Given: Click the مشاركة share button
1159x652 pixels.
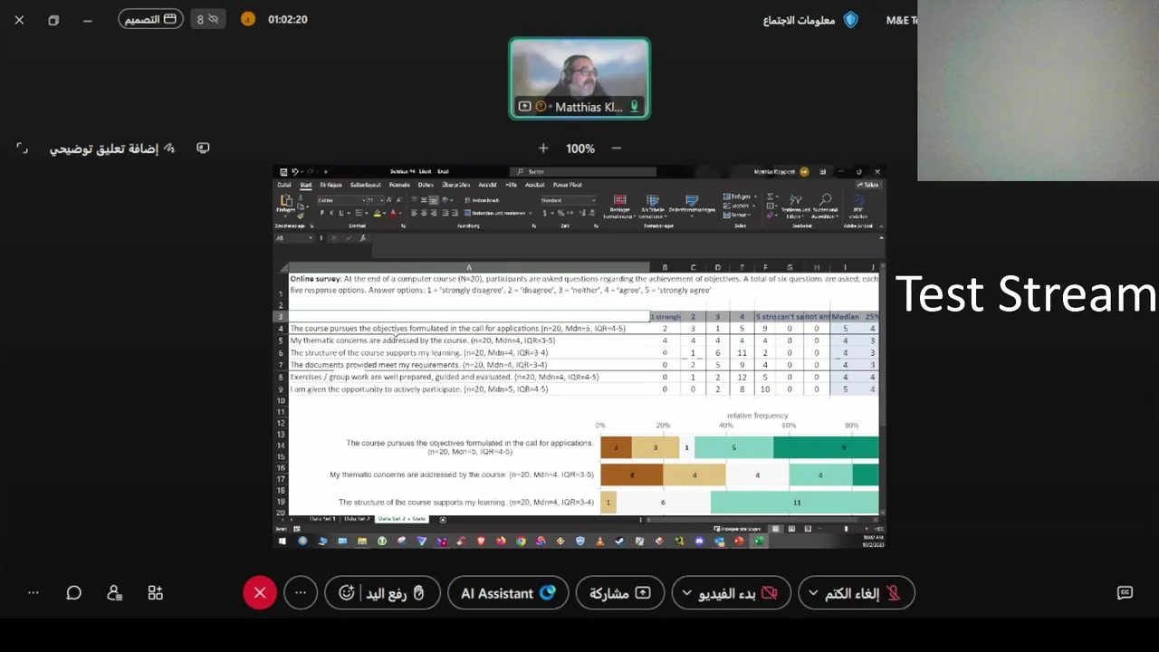Looking at the screenshot, I should pyautogui.click(x=620, y=592).
